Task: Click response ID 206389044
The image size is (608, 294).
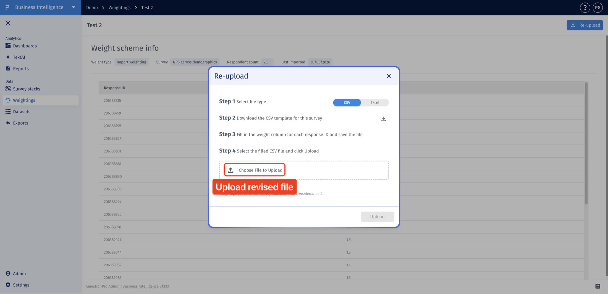Action: pos(112,252)
